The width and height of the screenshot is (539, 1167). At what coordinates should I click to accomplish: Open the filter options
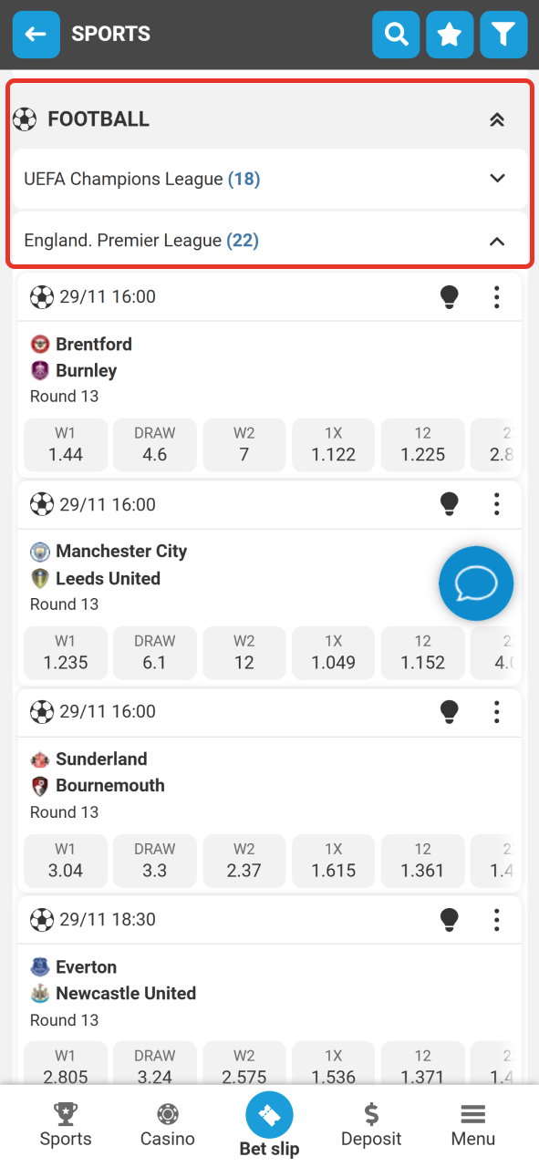[x=503, y=34]
